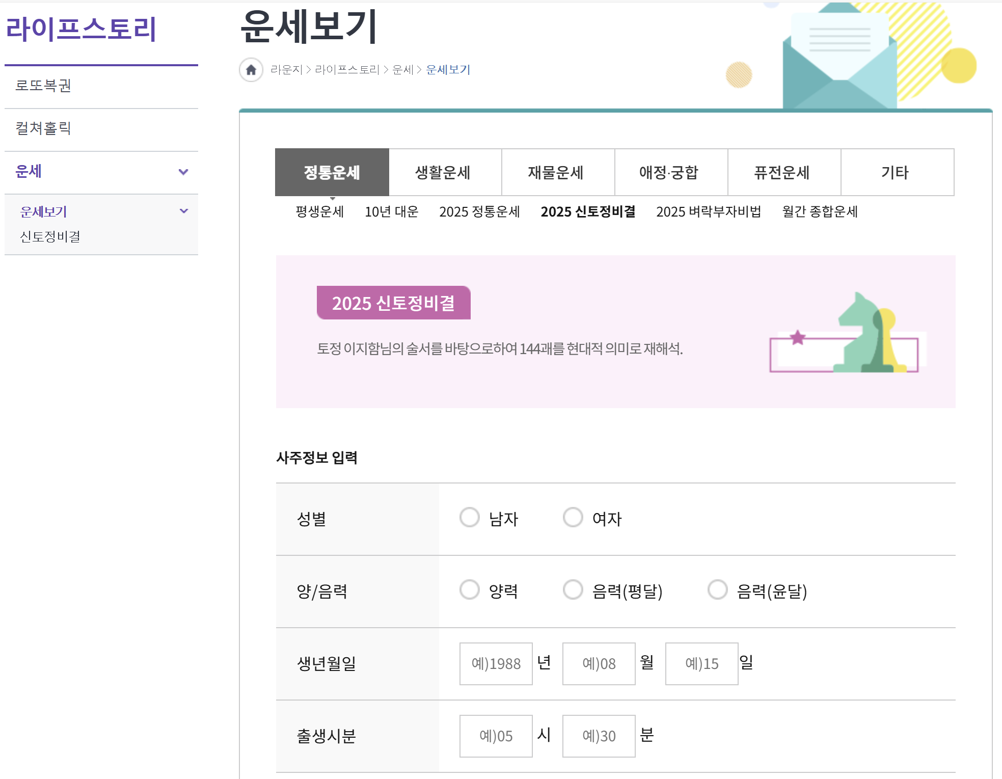The width and height of the screenshot is (1002, 779).
Task: Click the birth hour input field
Action: [x=496, y=736]
